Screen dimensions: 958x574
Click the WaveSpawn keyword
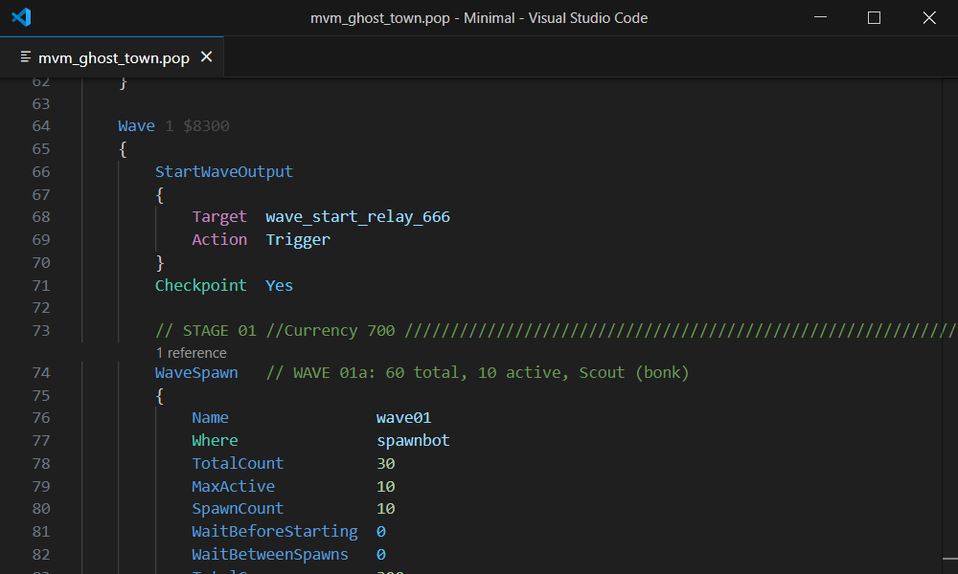[x=196, y=373]
